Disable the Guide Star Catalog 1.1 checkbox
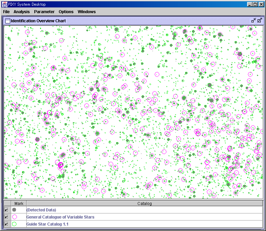The image size is (266, 231). tap(6, 224)
